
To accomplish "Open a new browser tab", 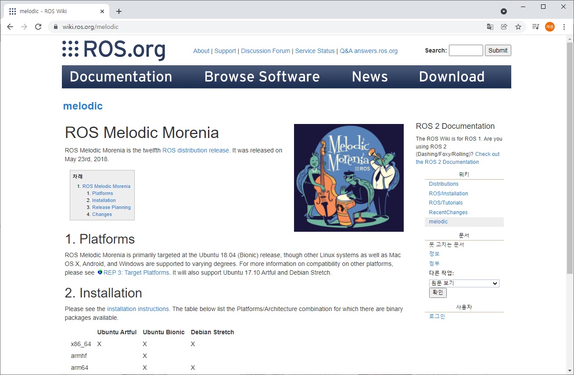I will 119,11.
